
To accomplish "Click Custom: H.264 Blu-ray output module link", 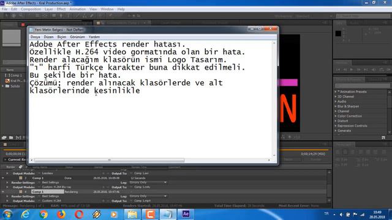I will (x=56, y=187).
